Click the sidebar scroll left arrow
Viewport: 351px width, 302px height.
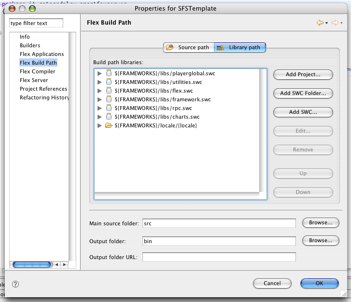[56, 265]
